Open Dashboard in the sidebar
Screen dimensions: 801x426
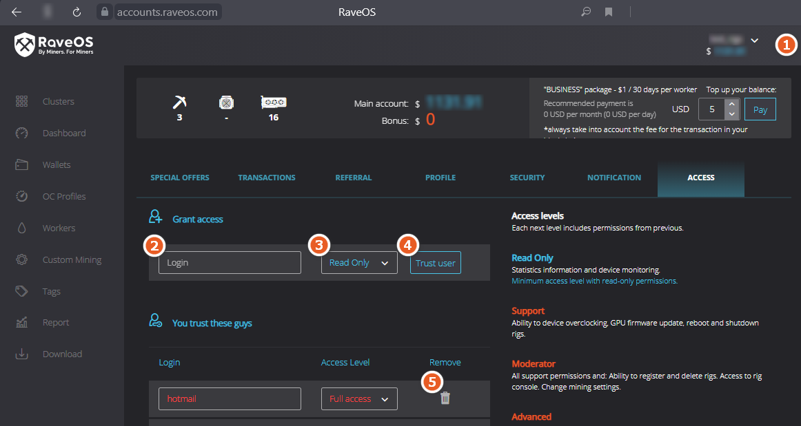(x=64, y=133)
